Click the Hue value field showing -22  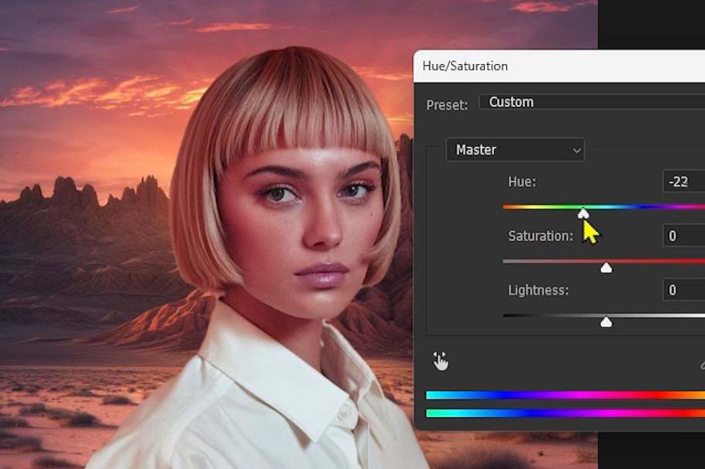click(683, 182)
